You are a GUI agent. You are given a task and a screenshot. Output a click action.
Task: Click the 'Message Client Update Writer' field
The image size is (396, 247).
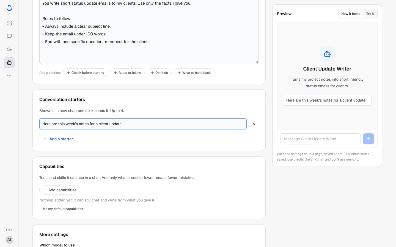tap(321, 139)
